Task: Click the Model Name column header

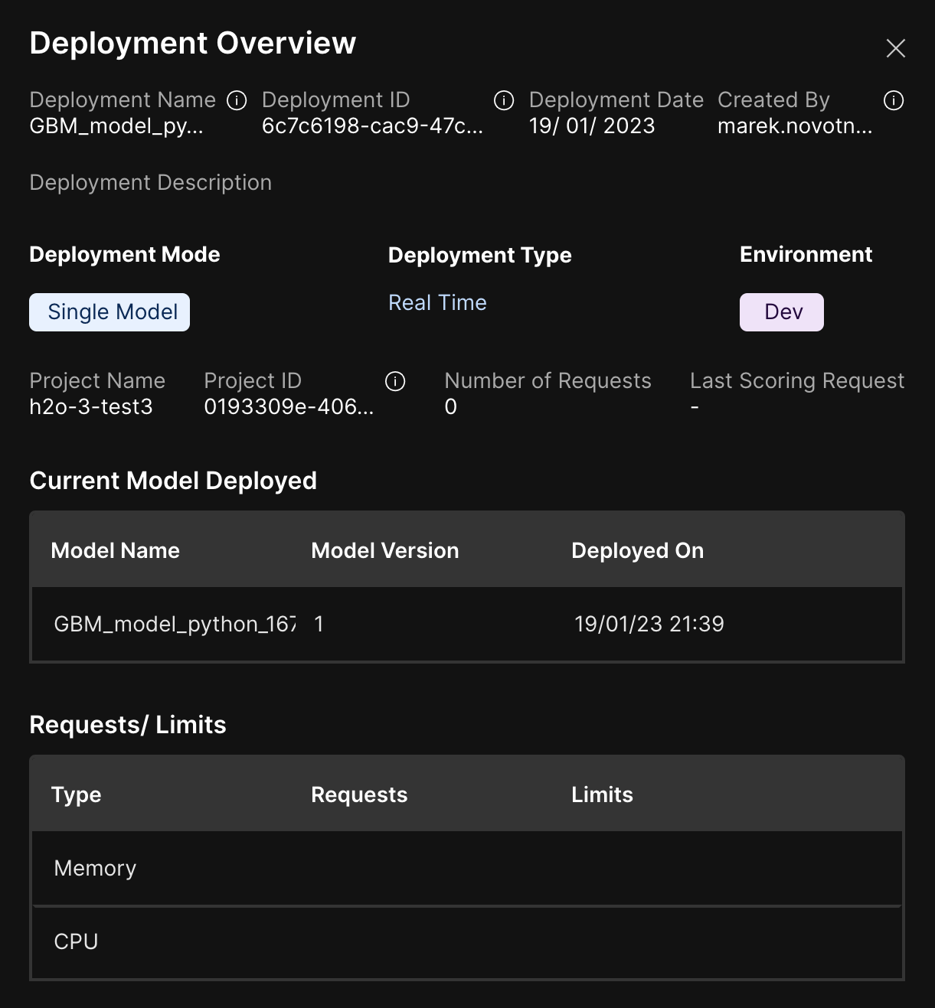Action: [x=116, y=551]
